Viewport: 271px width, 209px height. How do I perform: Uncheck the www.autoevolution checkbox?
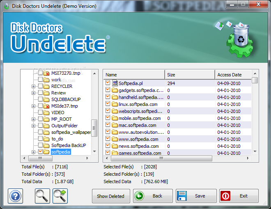(108, 131)
